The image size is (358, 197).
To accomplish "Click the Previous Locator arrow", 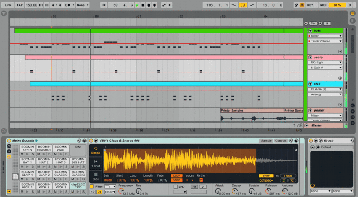I will (x=306, y=23).
